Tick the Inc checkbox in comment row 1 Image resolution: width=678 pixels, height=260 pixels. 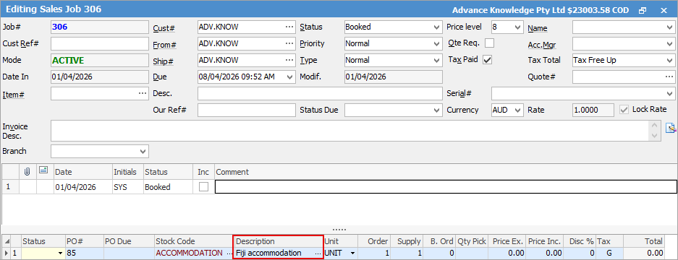[203, 187]
